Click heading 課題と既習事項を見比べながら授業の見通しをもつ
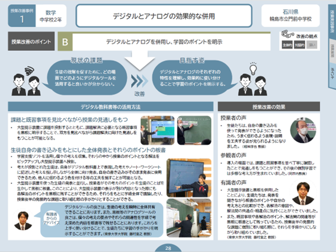The width and height of the screenshot is (336, 252). click(69, 119)
